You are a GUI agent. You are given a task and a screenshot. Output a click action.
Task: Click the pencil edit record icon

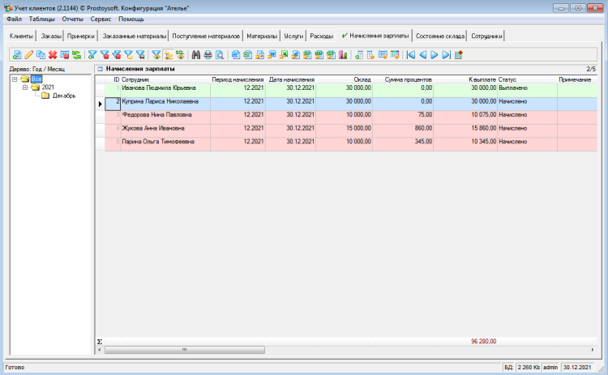tap(28, 55)
